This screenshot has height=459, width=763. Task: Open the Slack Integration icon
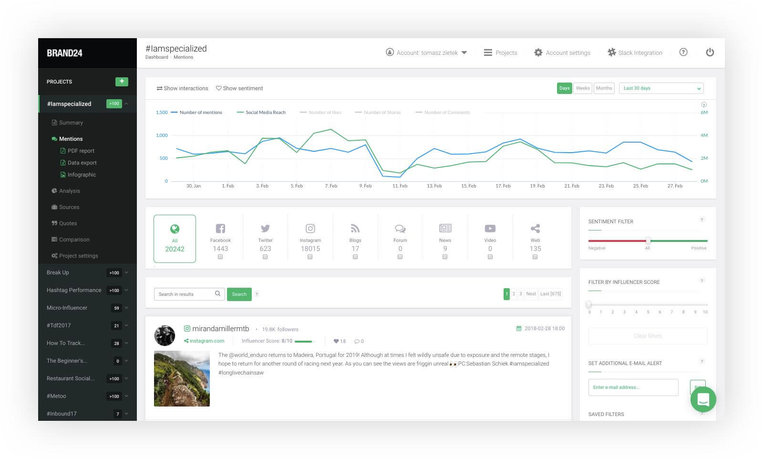612,52
